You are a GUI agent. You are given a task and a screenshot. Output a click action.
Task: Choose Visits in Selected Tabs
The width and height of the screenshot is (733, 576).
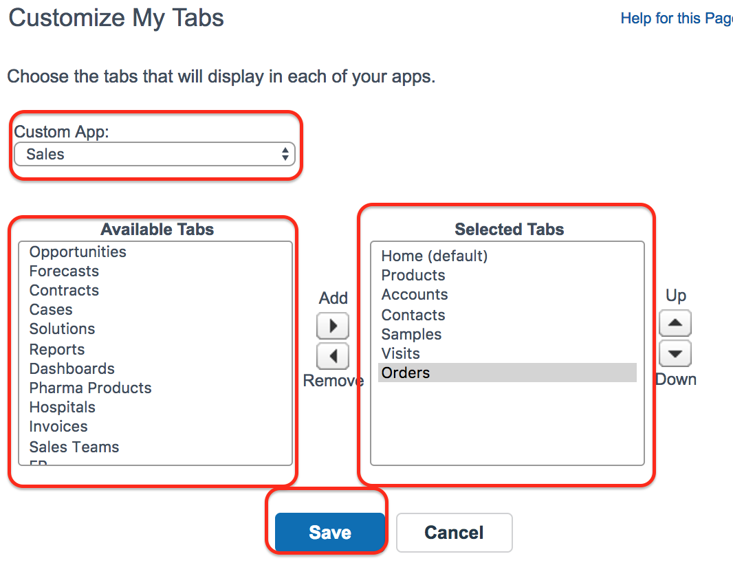click(x=401, y=353)
